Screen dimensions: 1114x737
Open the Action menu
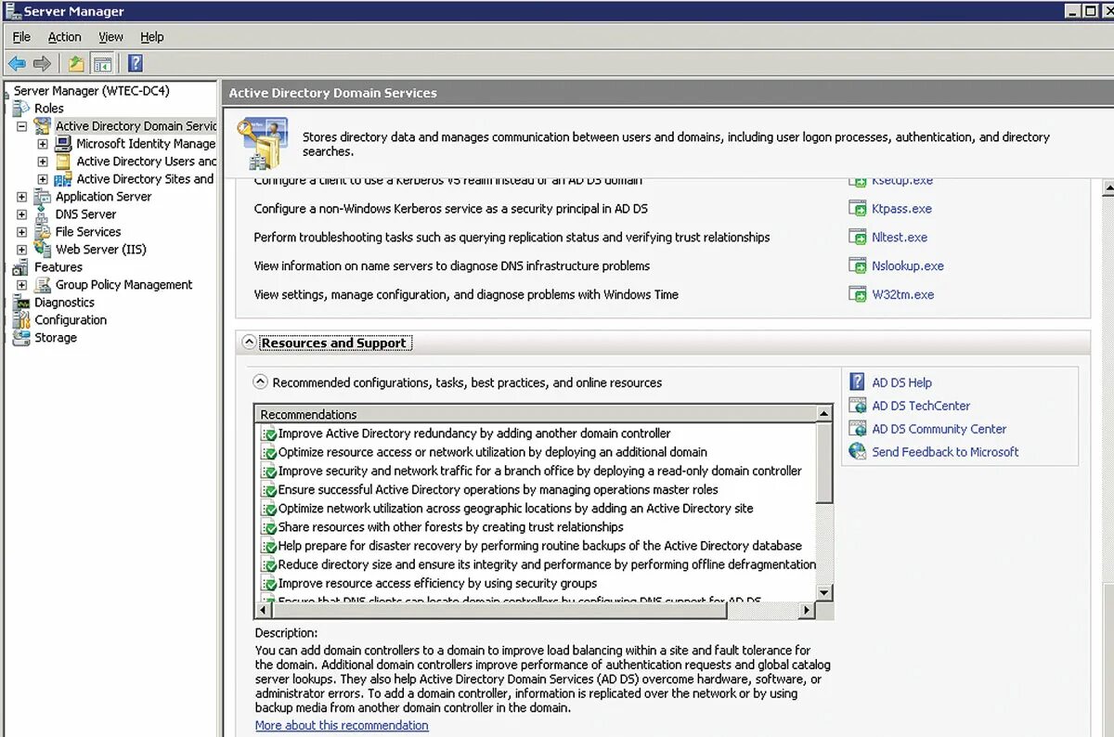click(65, 37)
